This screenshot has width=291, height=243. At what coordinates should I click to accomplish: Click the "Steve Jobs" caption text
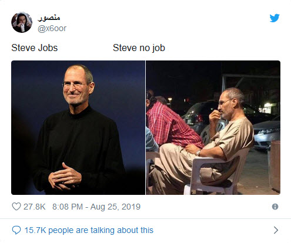tap(35, 48)
